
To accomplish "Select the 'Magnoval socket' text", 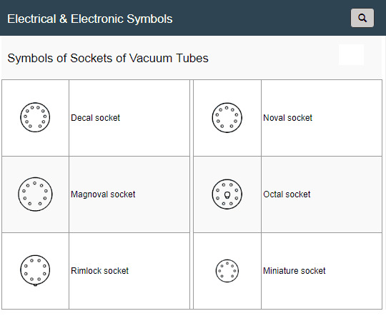I will (103, 194).
